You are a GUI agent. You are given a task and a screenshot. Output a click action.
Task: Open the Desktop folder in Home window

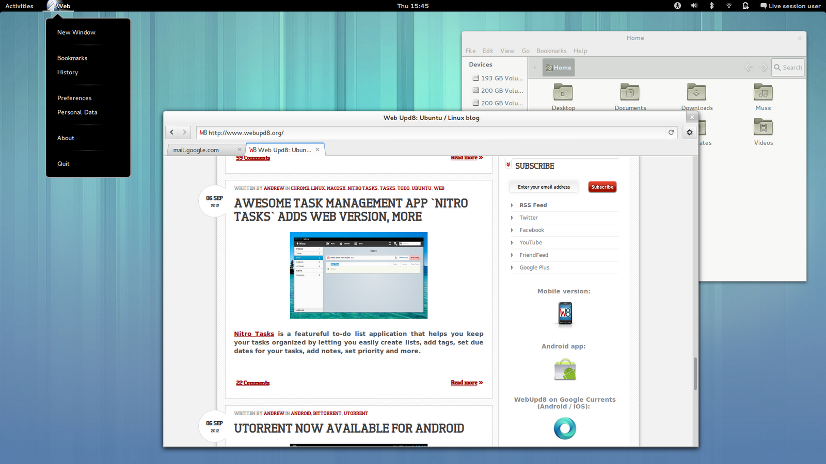(x=563, y=97)
